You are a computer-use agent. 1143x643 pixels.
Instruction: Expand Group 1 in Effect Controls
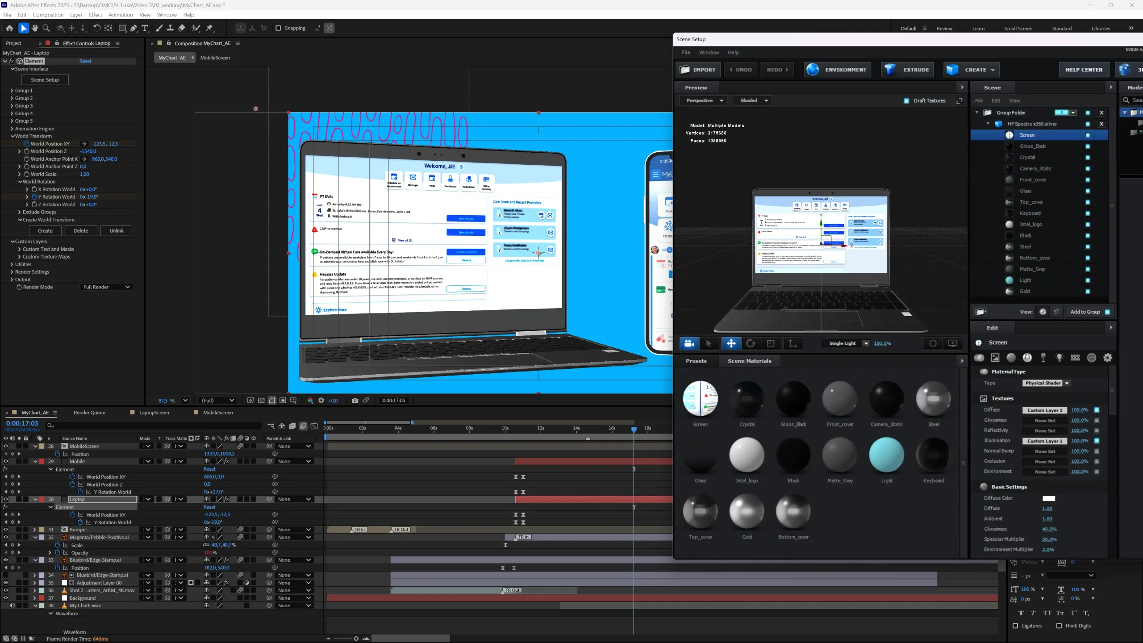pos(12,91)
